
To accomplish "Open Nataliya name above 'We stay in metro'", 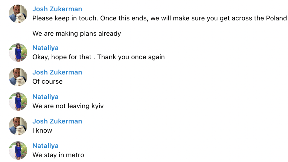I will 45,146.
